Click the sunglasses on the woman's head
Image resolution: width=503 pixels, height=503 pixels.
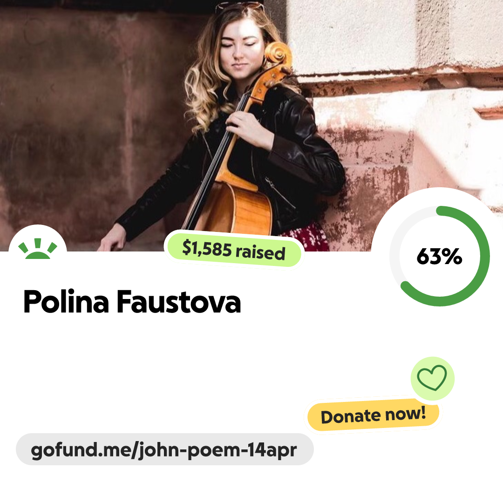click(239, 7)
